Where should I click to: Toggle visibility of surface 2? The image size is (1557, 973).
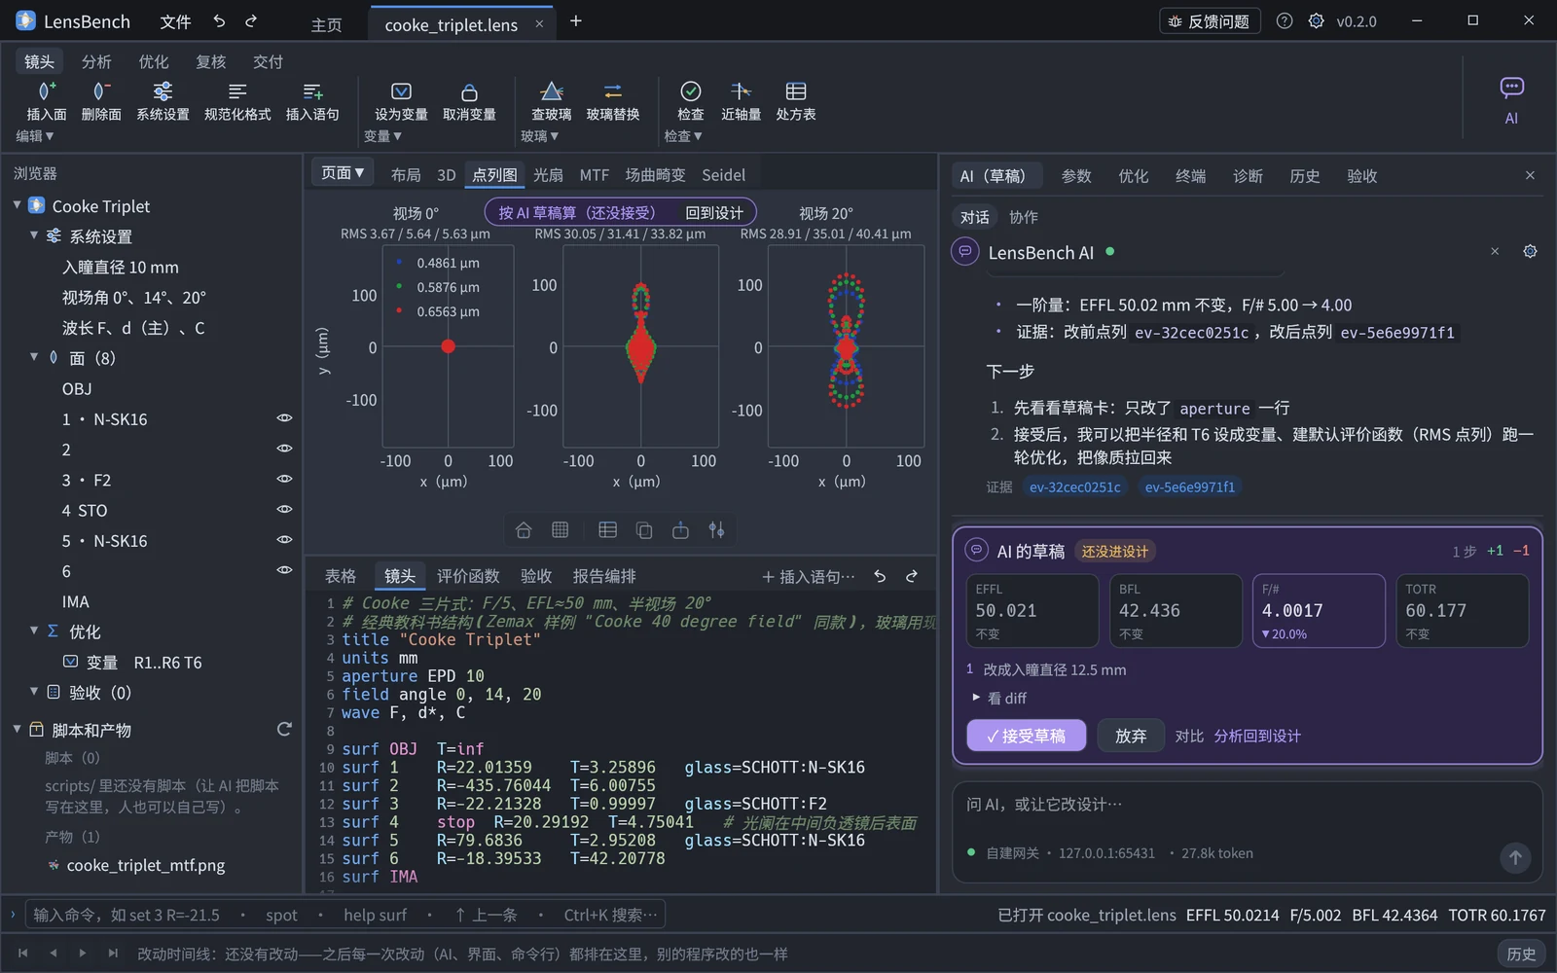(x=284, y=449)
